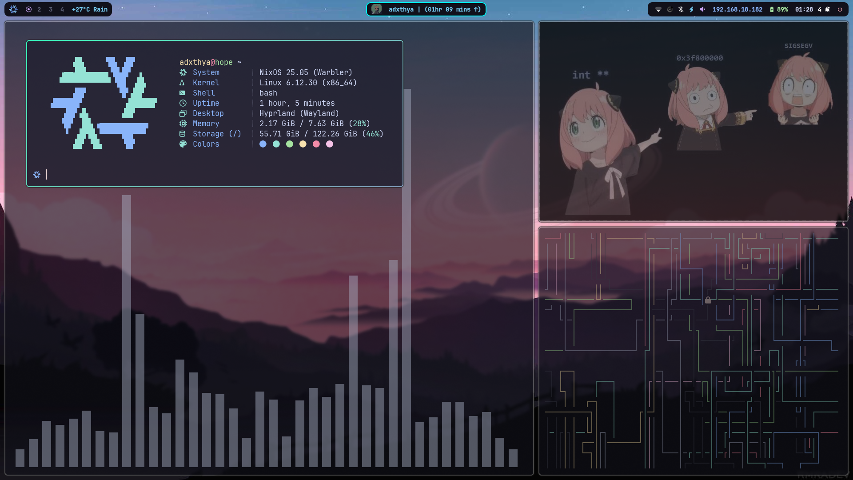Viewport: 853px width, 480px height.
Task: Click the Storage row disk icon
Action: click(182, 134)
